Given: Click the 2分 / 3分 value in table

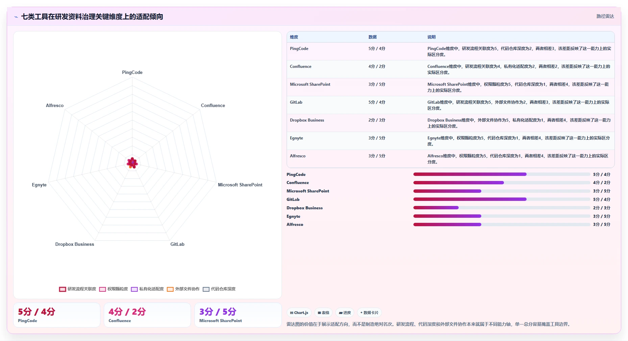Looking at the screenshot, I should point(377,120).
